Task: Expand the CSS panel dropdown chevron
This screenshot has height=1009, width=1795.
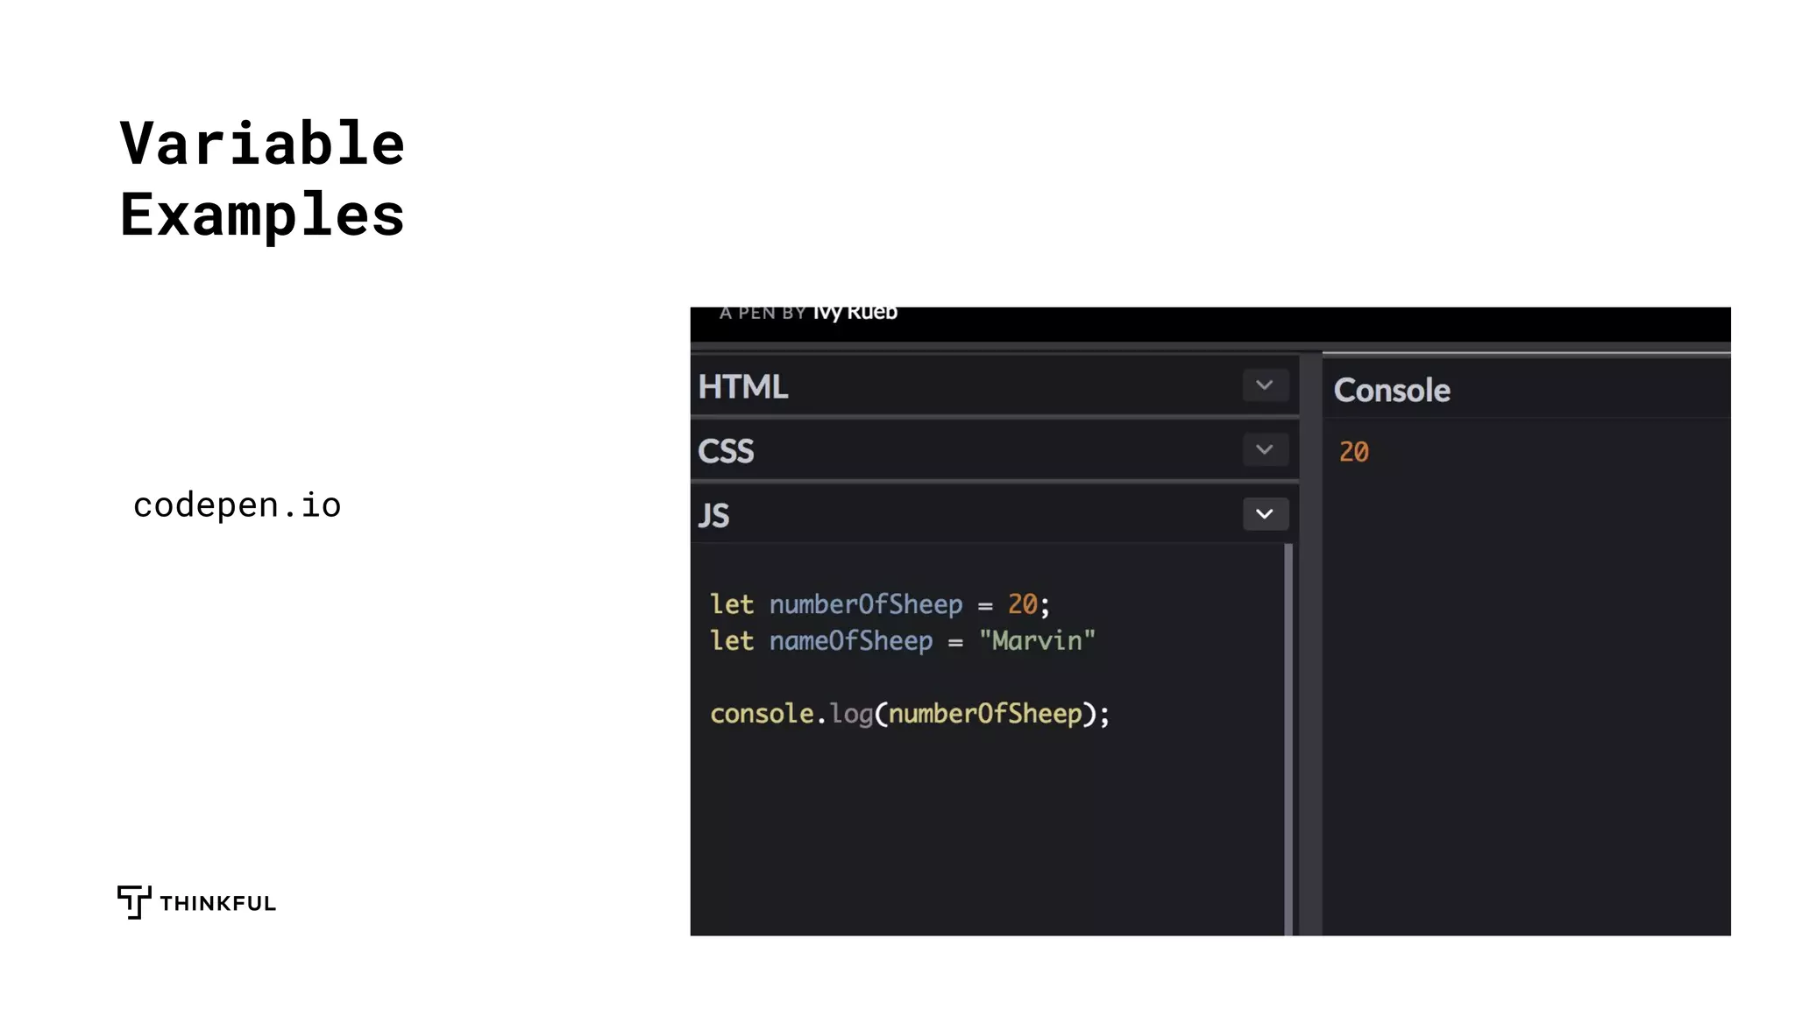Action: click(1265, 450)
